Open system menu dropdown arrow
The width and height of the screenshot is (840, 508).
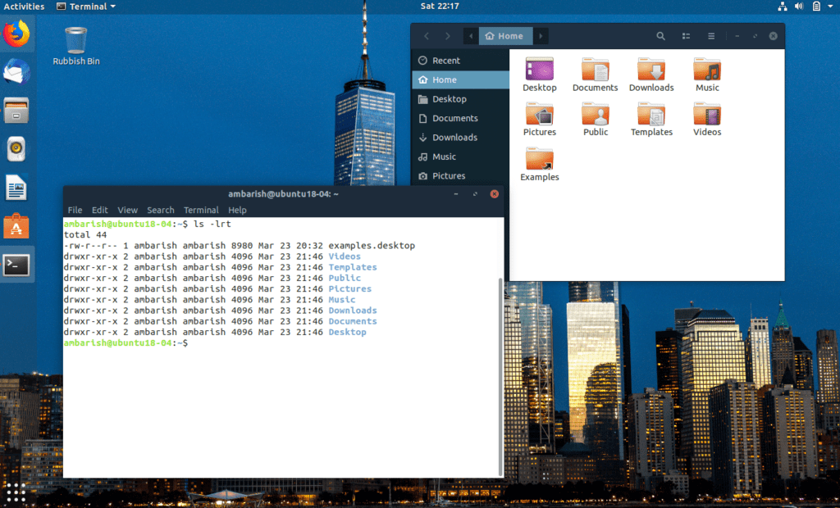(830, 7)
